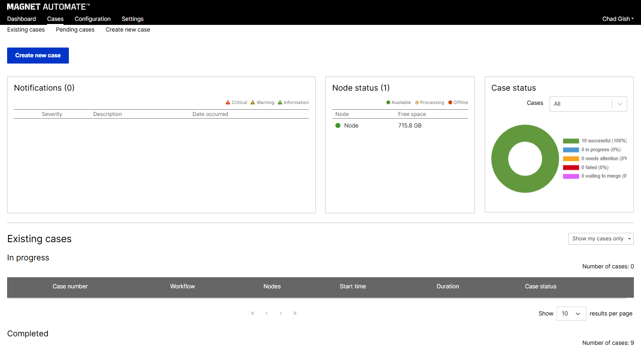641x351 pixels.
Task: Switch to the Pending cases tab
Action: (75, 30)
